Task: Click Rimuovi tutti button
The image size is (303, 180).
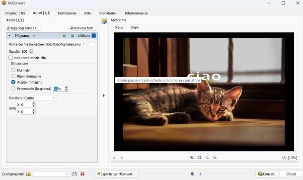Action: 83,28
